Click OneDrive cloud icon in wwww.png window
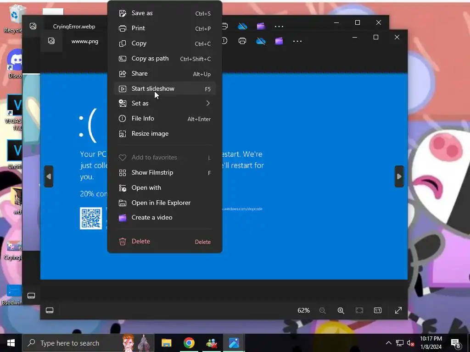The width and height of the screenshot is (470, 352). pos(261,41)
